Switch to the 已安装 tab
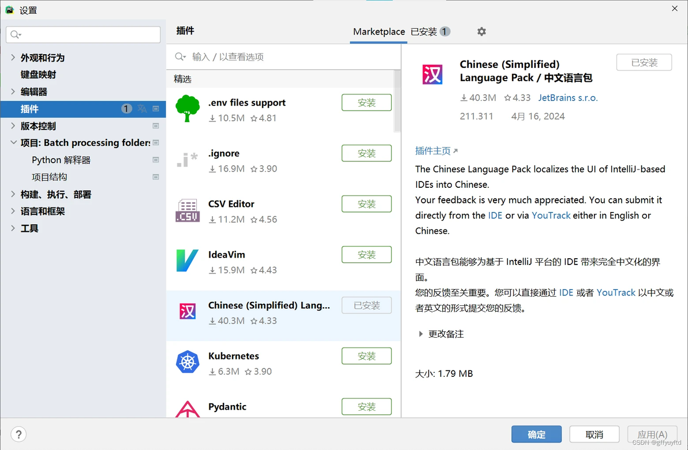The width and height of the screenshot is (688, 450). point(430,32)
